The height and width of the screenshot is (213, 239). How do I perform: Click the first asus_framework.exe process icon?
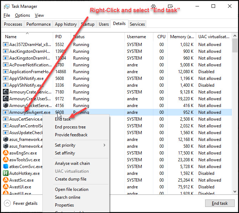pyautogui.click(x=6, y=140)
